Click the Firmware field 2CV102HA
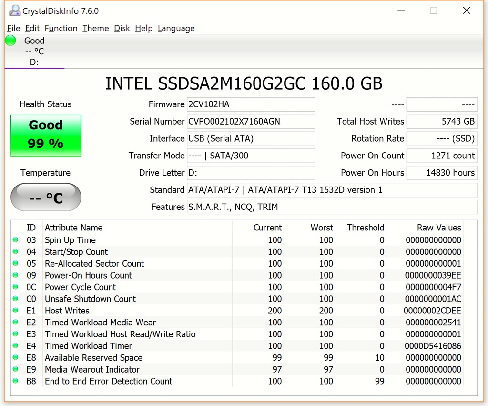Screen dimensions: 488x406 [x=251, y=104]
